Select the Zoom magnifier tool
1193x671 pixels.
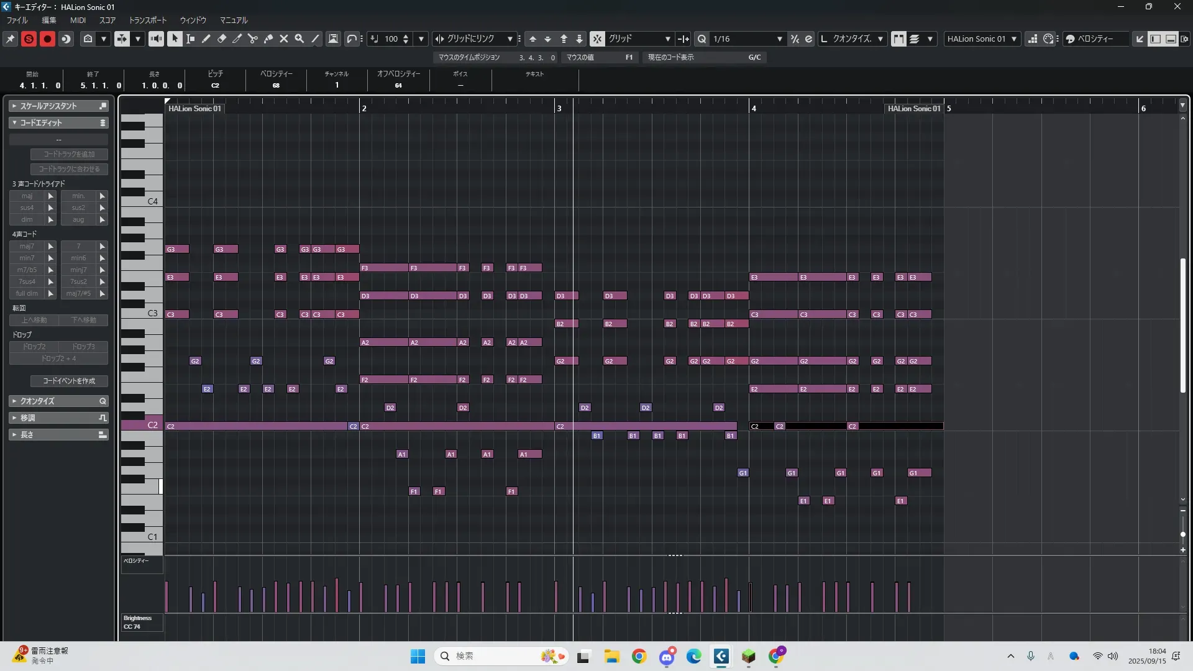[x=299, y=39]
